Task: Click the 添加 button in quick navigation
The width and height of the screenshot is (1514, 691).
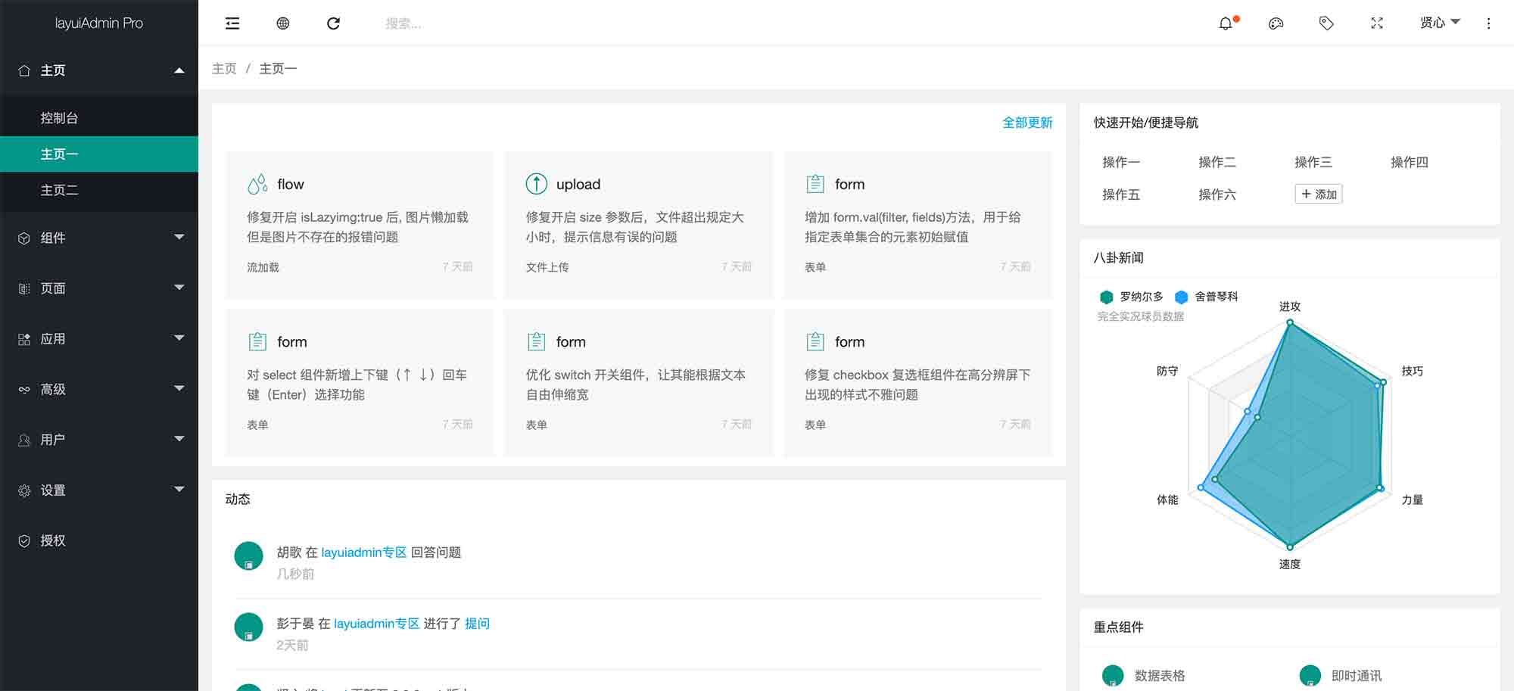Action: [1319, 195]
